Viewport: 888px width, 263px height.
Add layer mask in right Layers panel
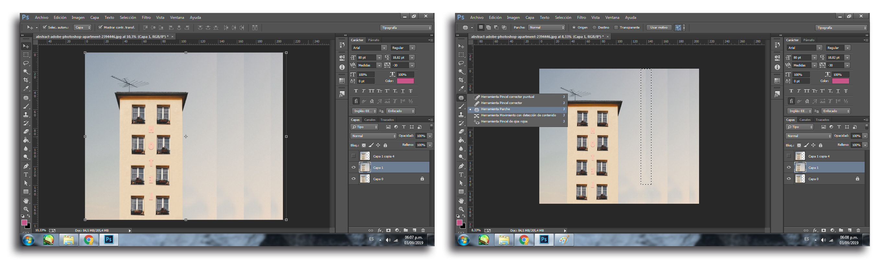click(824, 230)
